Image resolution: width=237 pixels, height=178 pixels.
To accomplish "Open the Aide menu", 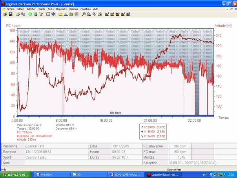I will 96,9.
